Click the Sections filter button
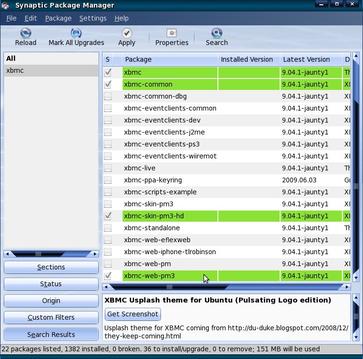The height and width of the screenshot is (359, 363). (51, 267)
